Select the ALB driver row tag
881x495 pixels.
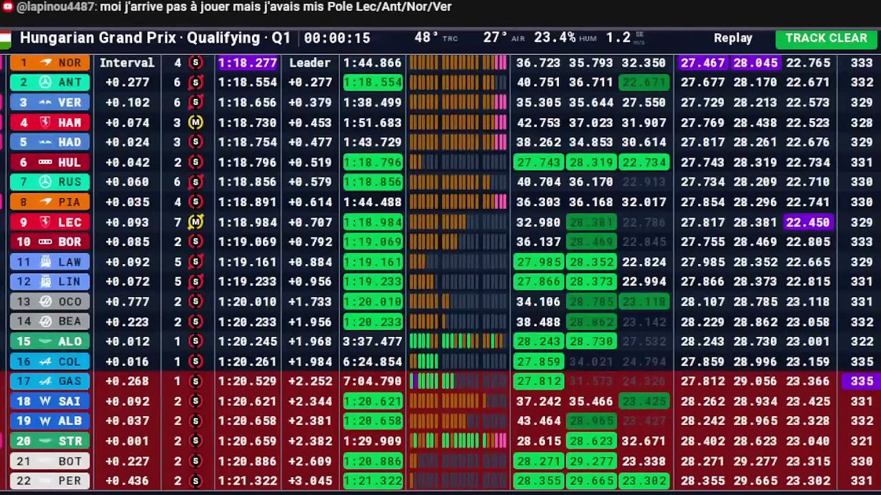tap(50, 421)
